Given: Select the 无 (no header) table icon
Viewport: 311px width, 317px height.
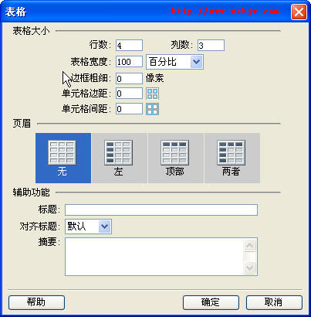Looking at the screenshot, I should click(63, 158).
